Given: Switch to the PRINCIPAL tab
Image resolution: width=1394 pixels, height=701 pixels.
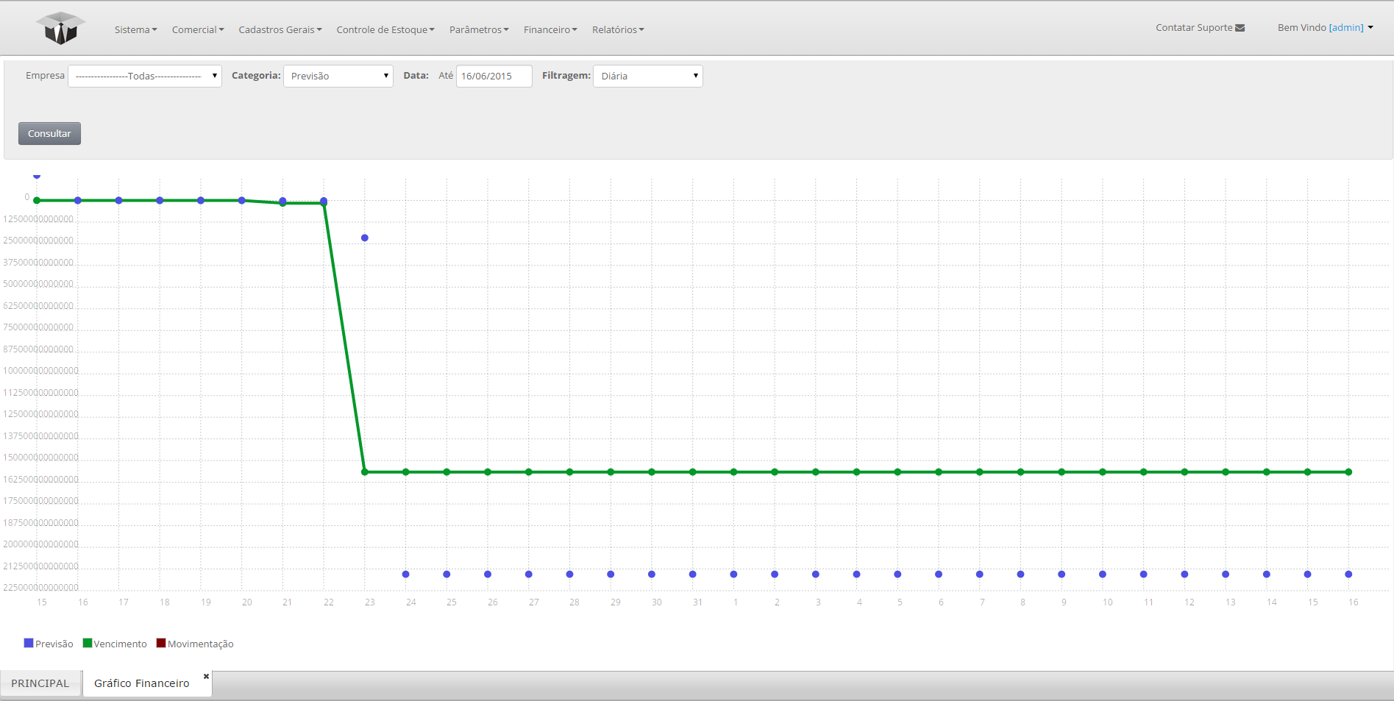Looking at the screenshot, I should [40, 683].
